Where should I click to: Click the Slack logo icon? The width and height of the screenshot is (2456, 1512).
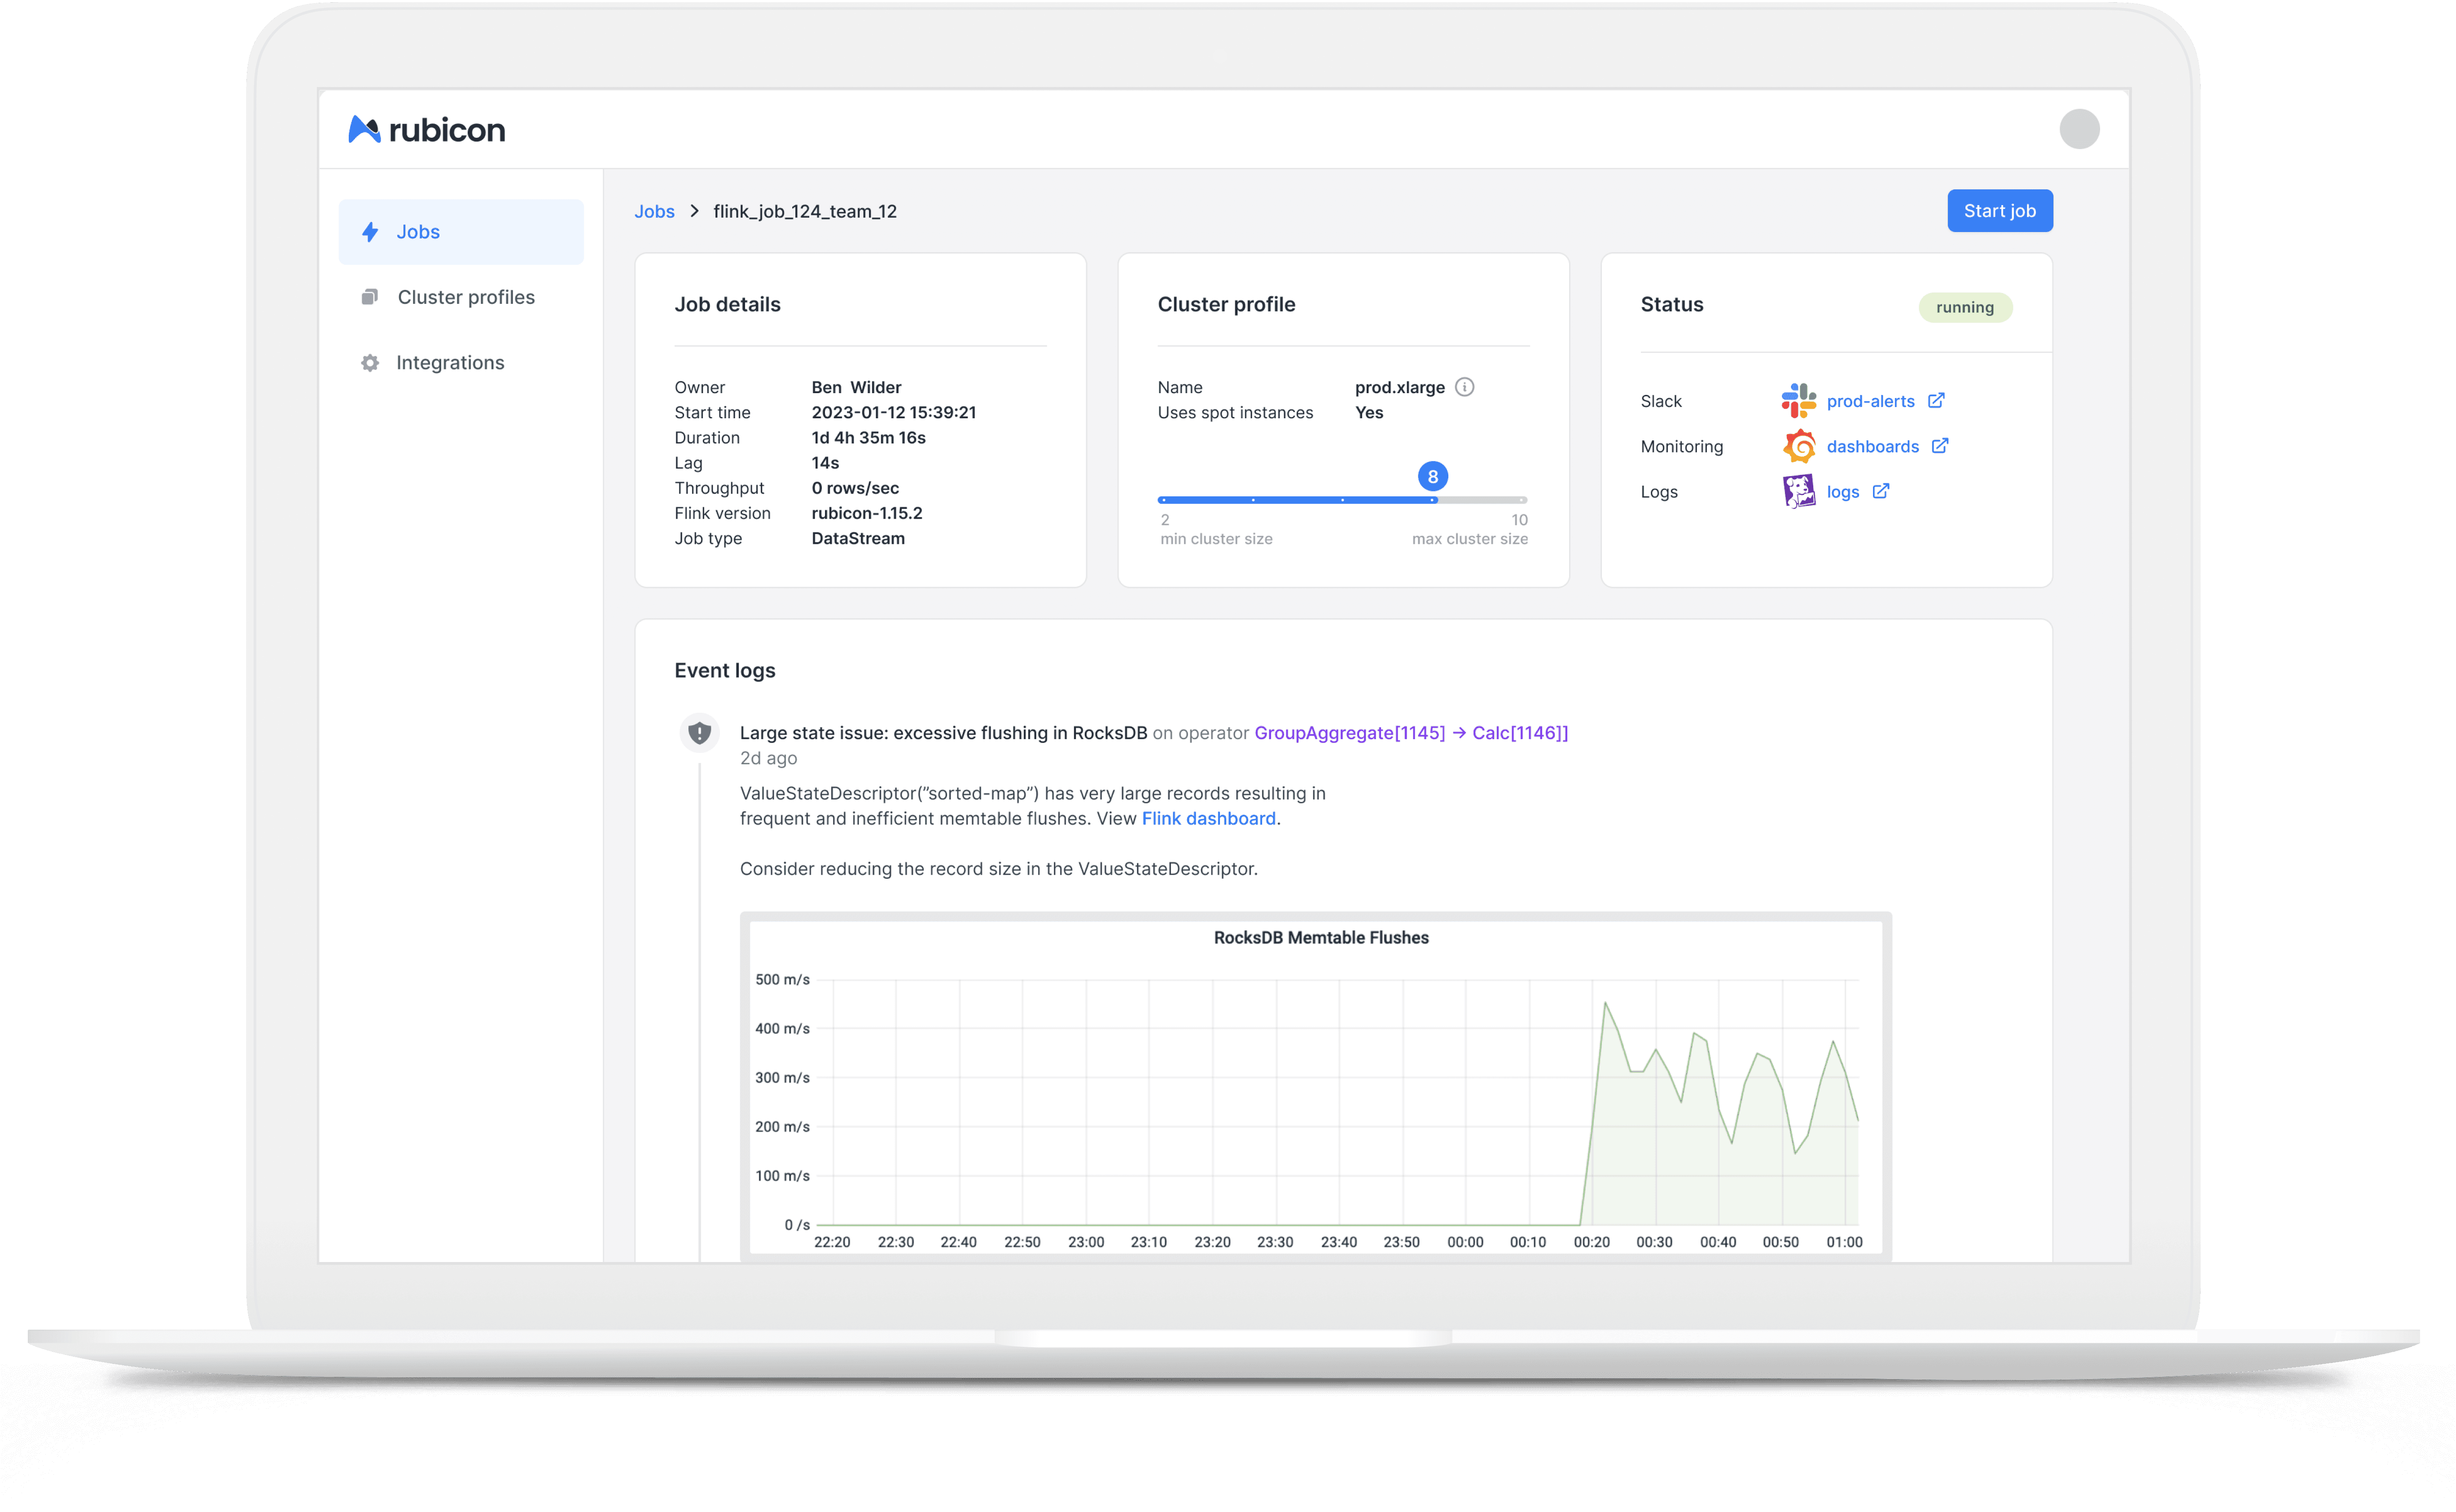pyautogui.click(x=1798, y=400)
